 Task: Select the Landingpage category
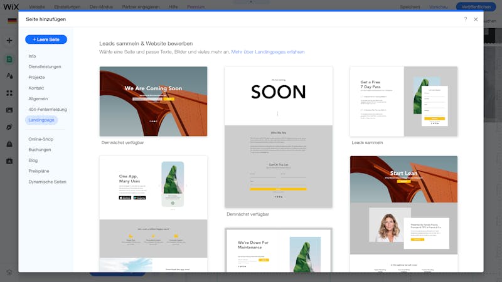(x=41, y=120)
